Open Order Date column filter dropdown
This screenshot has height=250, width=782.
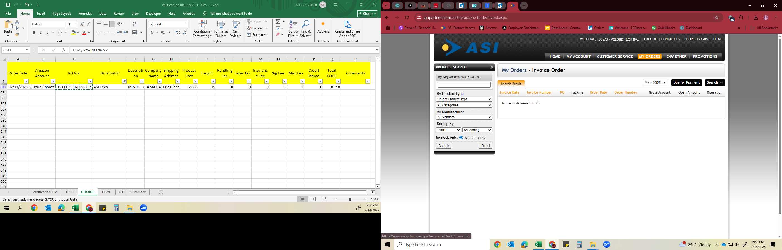click(26, 81)
